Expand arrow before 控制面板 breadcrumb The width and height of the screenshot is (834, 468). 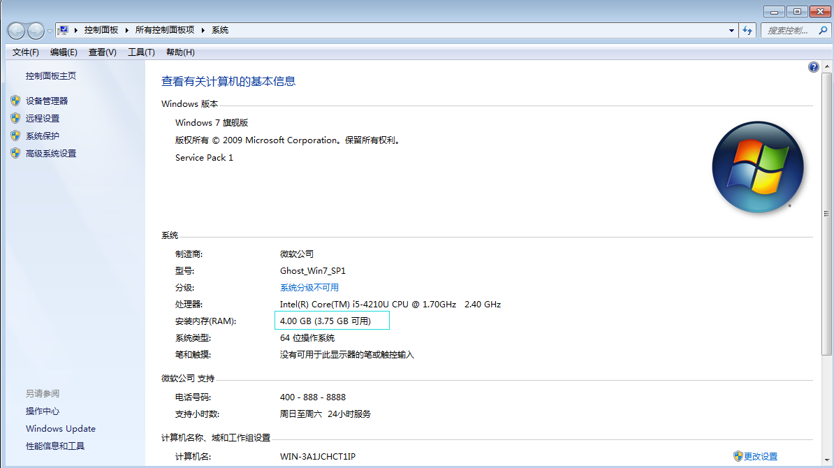click(x=76, y=30)
